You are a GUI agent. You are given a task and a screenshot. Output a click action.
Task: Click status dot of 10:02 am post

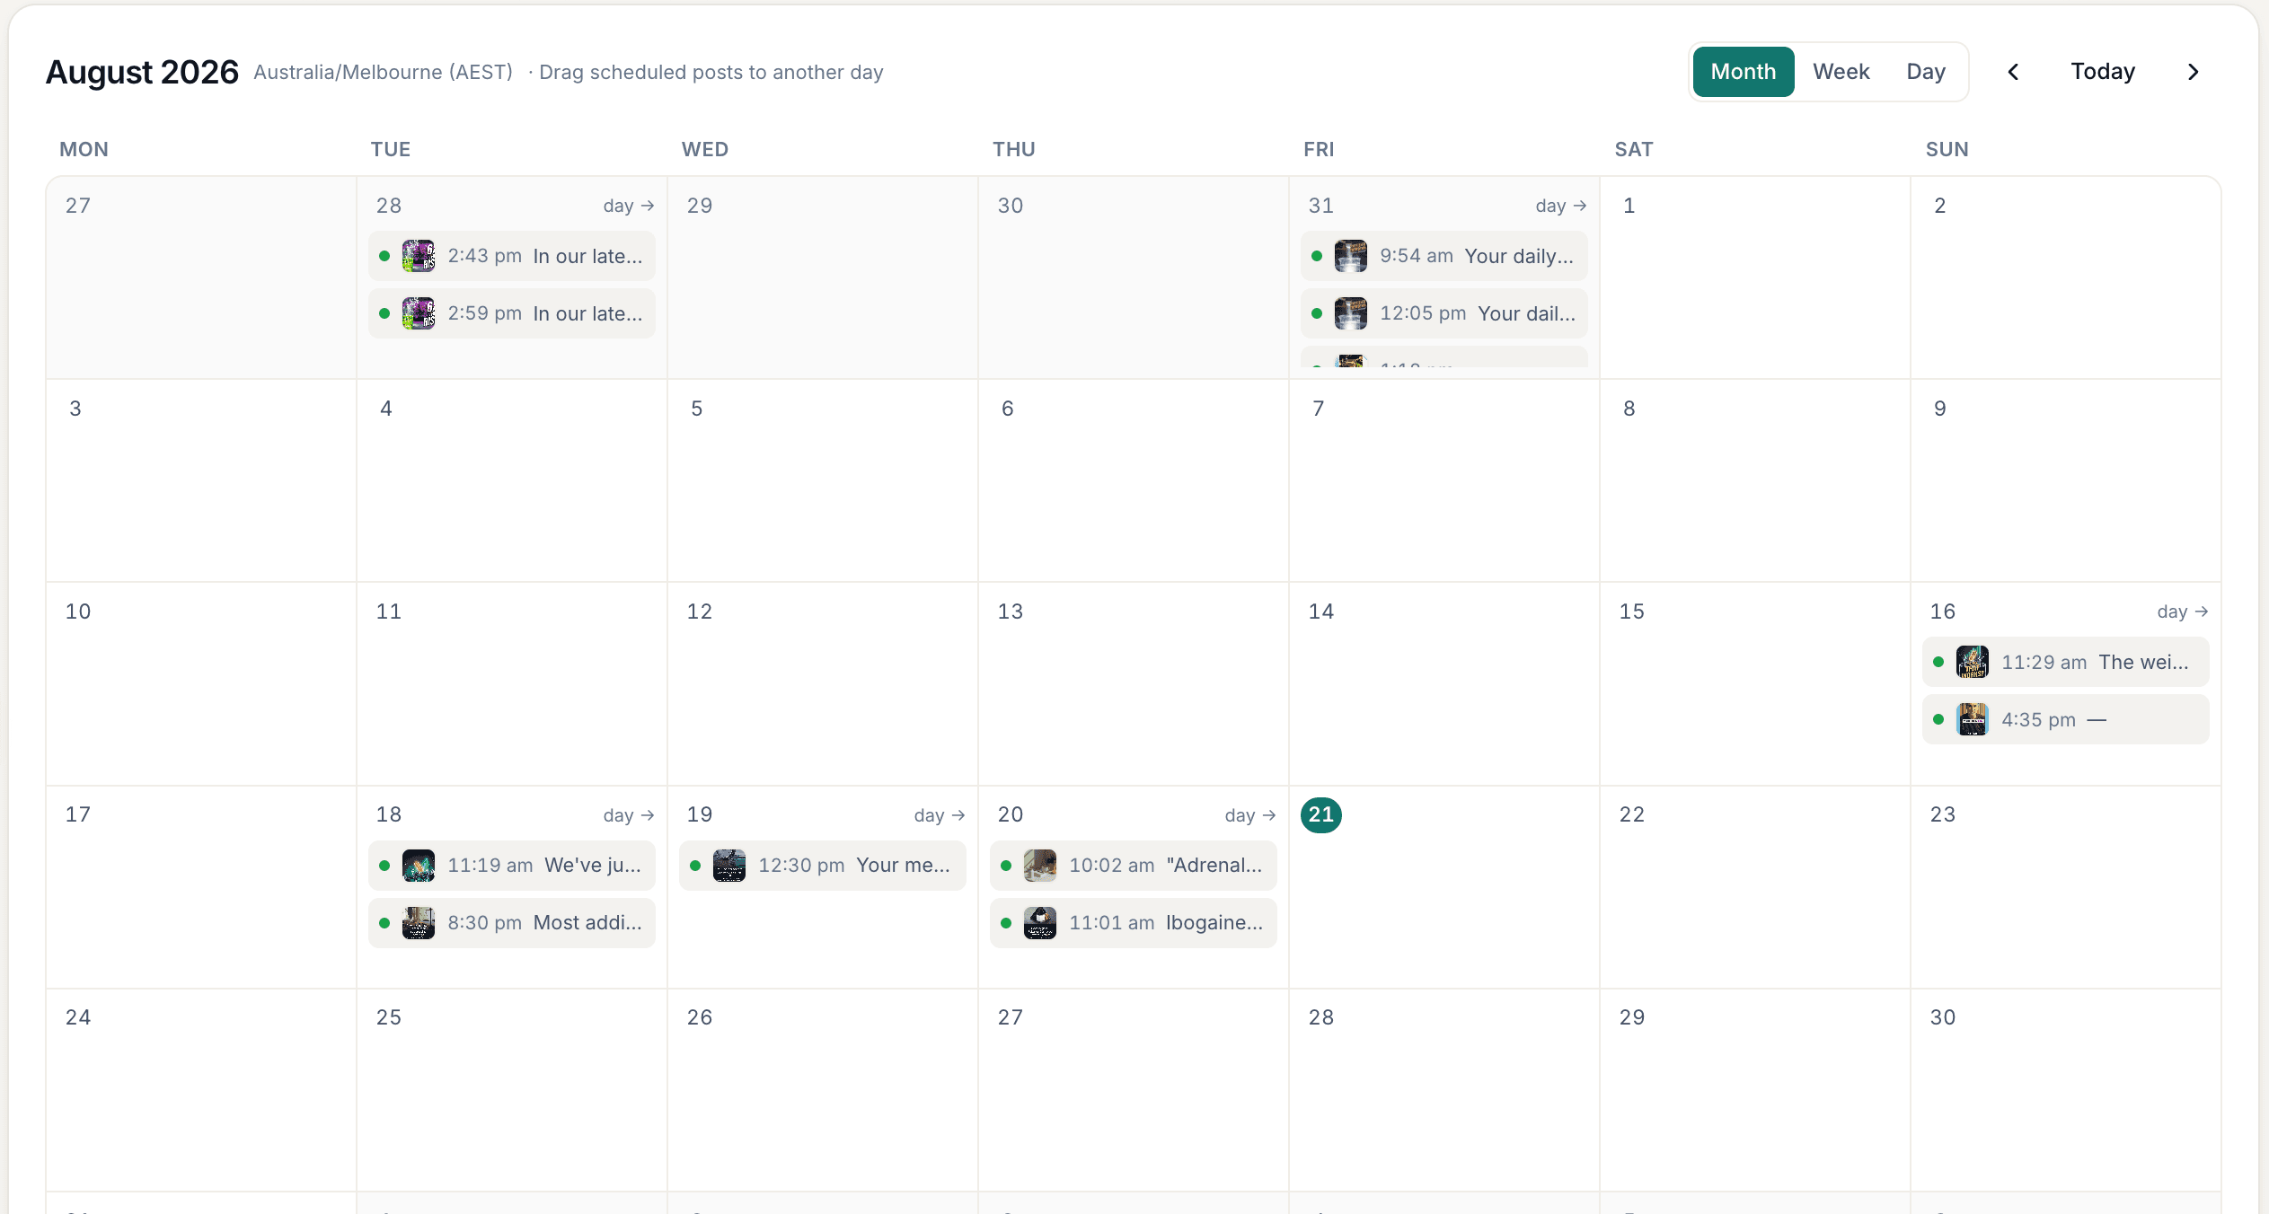[1006, 867]
